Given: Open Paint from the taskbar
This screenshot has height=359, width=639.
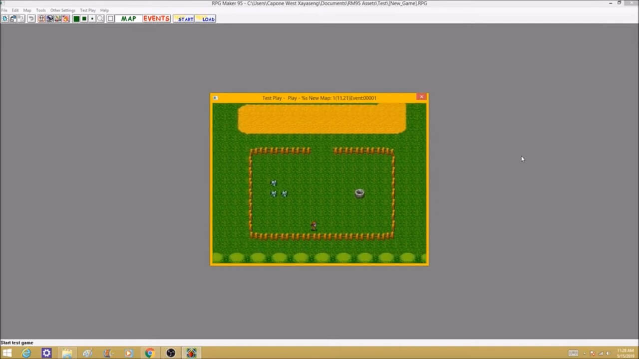Looking at the screenshot, I should 88,353.
